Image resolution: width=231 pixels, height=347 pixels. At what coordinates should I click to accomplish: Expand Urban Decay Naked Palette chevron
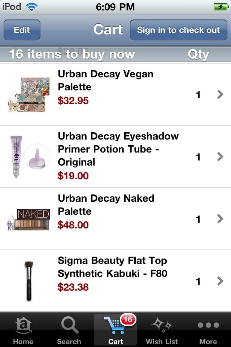click(x=220, y=219)
